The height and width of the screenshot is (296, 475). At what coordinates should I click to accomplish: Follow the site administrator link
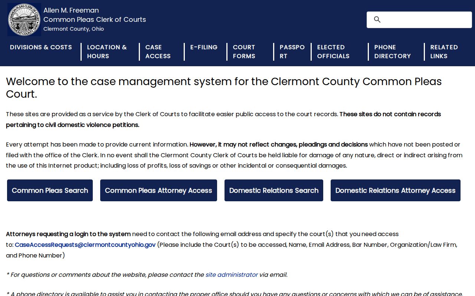click(x=232, y=275)
